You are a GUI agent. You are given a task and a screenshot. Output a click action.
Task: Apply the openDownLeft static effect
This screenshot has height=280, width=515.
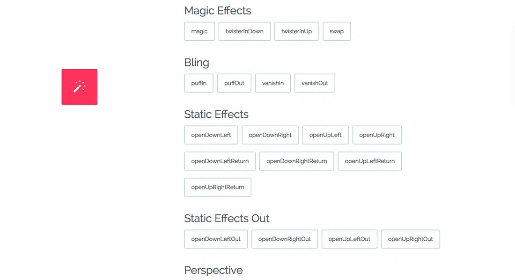211,135
